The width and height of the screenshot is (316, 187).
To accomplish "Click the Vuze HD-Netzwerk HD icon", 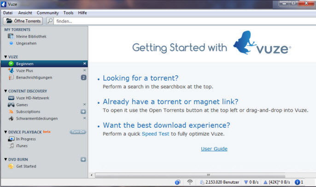I will pos(11,98).
